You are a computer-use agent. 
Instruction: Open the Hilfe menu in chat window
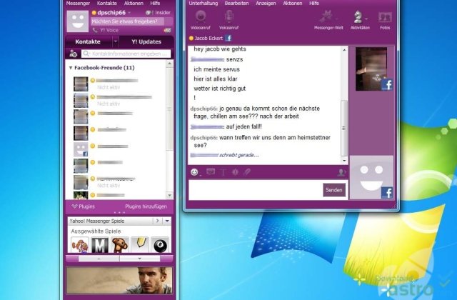pyautogui.click(x=314, y=3)
